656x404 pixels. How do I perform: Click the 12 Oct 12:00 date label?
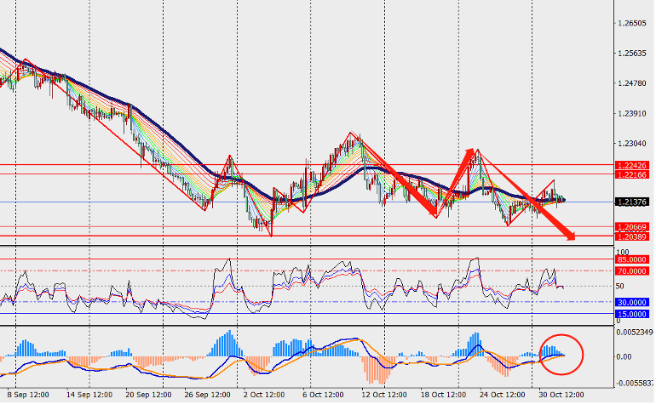384,395
